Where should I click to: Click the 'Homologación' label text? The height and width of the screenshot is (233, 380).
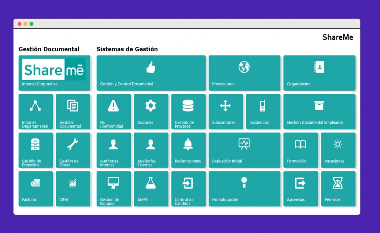(x=225, y=200)
